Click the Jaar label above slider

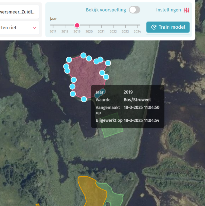click(x=53, y=19)
